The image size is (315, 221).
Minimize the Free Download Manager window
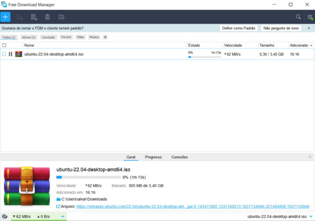pos(274,5)
